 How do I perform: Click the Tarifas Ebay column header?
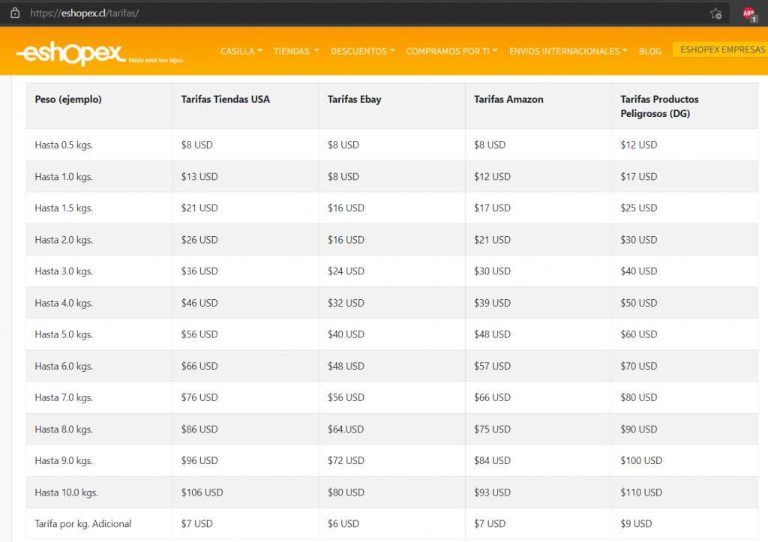354,99
